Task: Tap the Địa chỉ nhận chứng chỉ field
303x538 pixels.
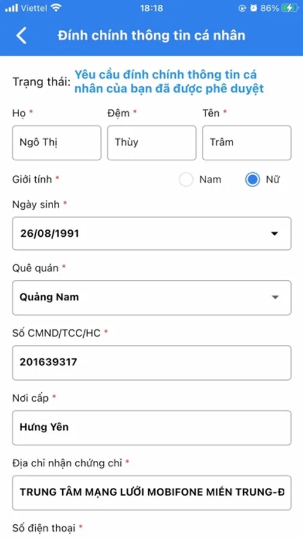Action: (x=152, y=493)
